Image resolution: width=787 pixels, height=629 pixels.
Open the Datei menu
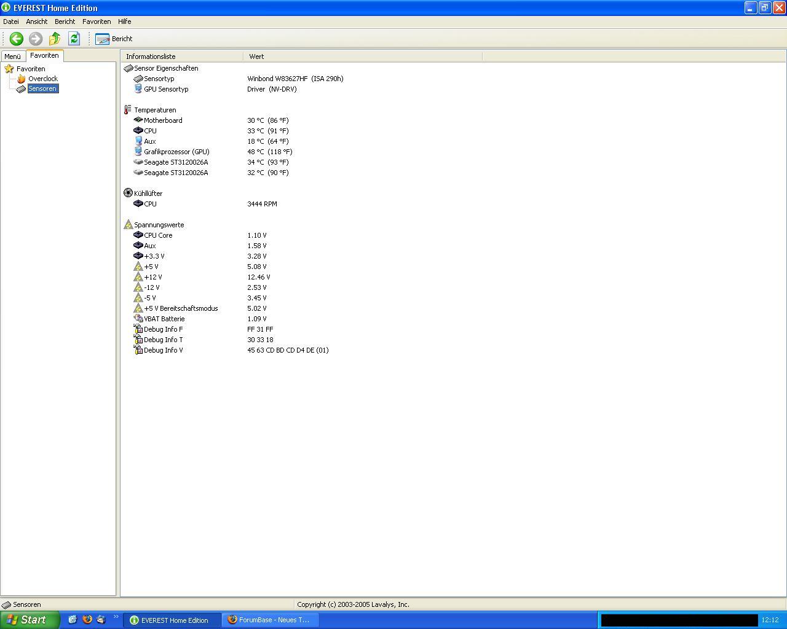click(11, 21)
